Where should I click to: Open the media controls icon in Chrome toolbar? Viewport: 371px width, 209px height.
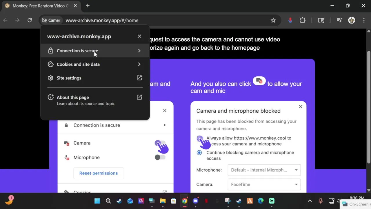pos(339,20)
